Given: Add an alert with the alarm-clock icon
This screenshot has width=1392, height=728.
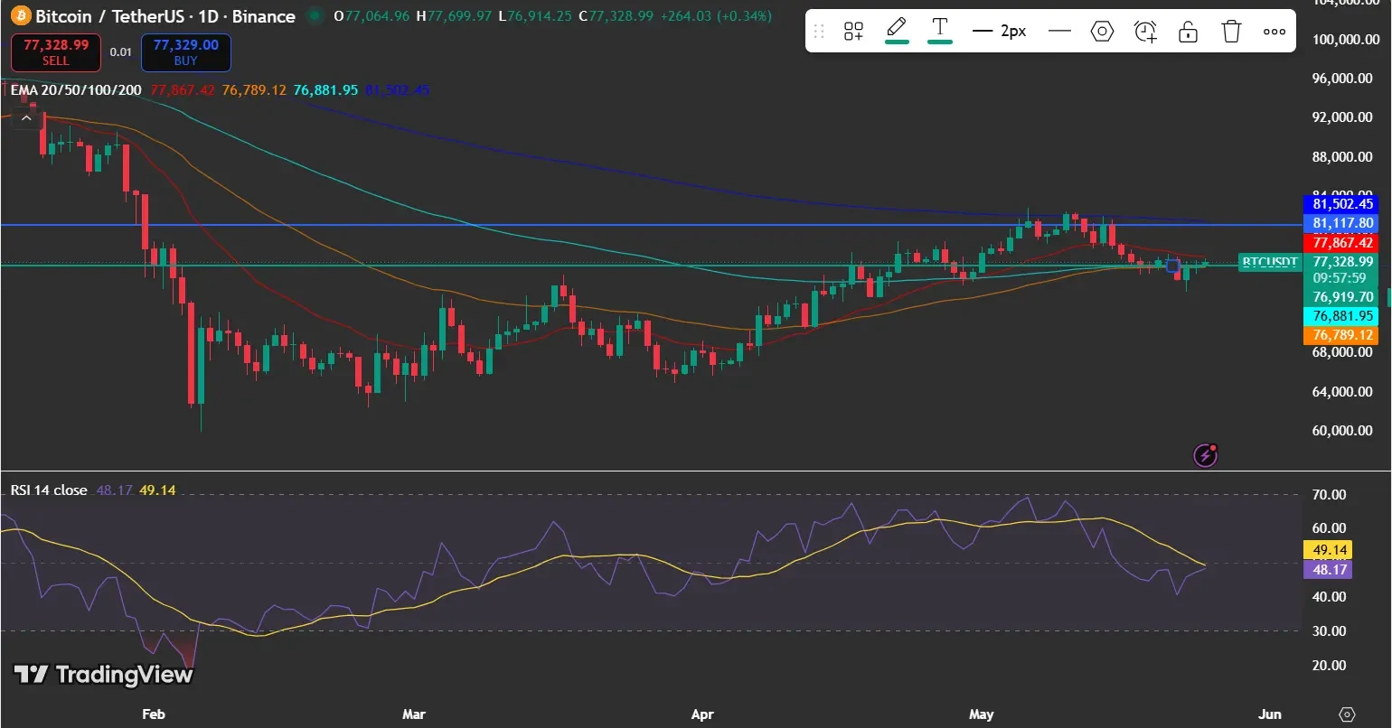Looking at the screenshot, I should 1145,32.
